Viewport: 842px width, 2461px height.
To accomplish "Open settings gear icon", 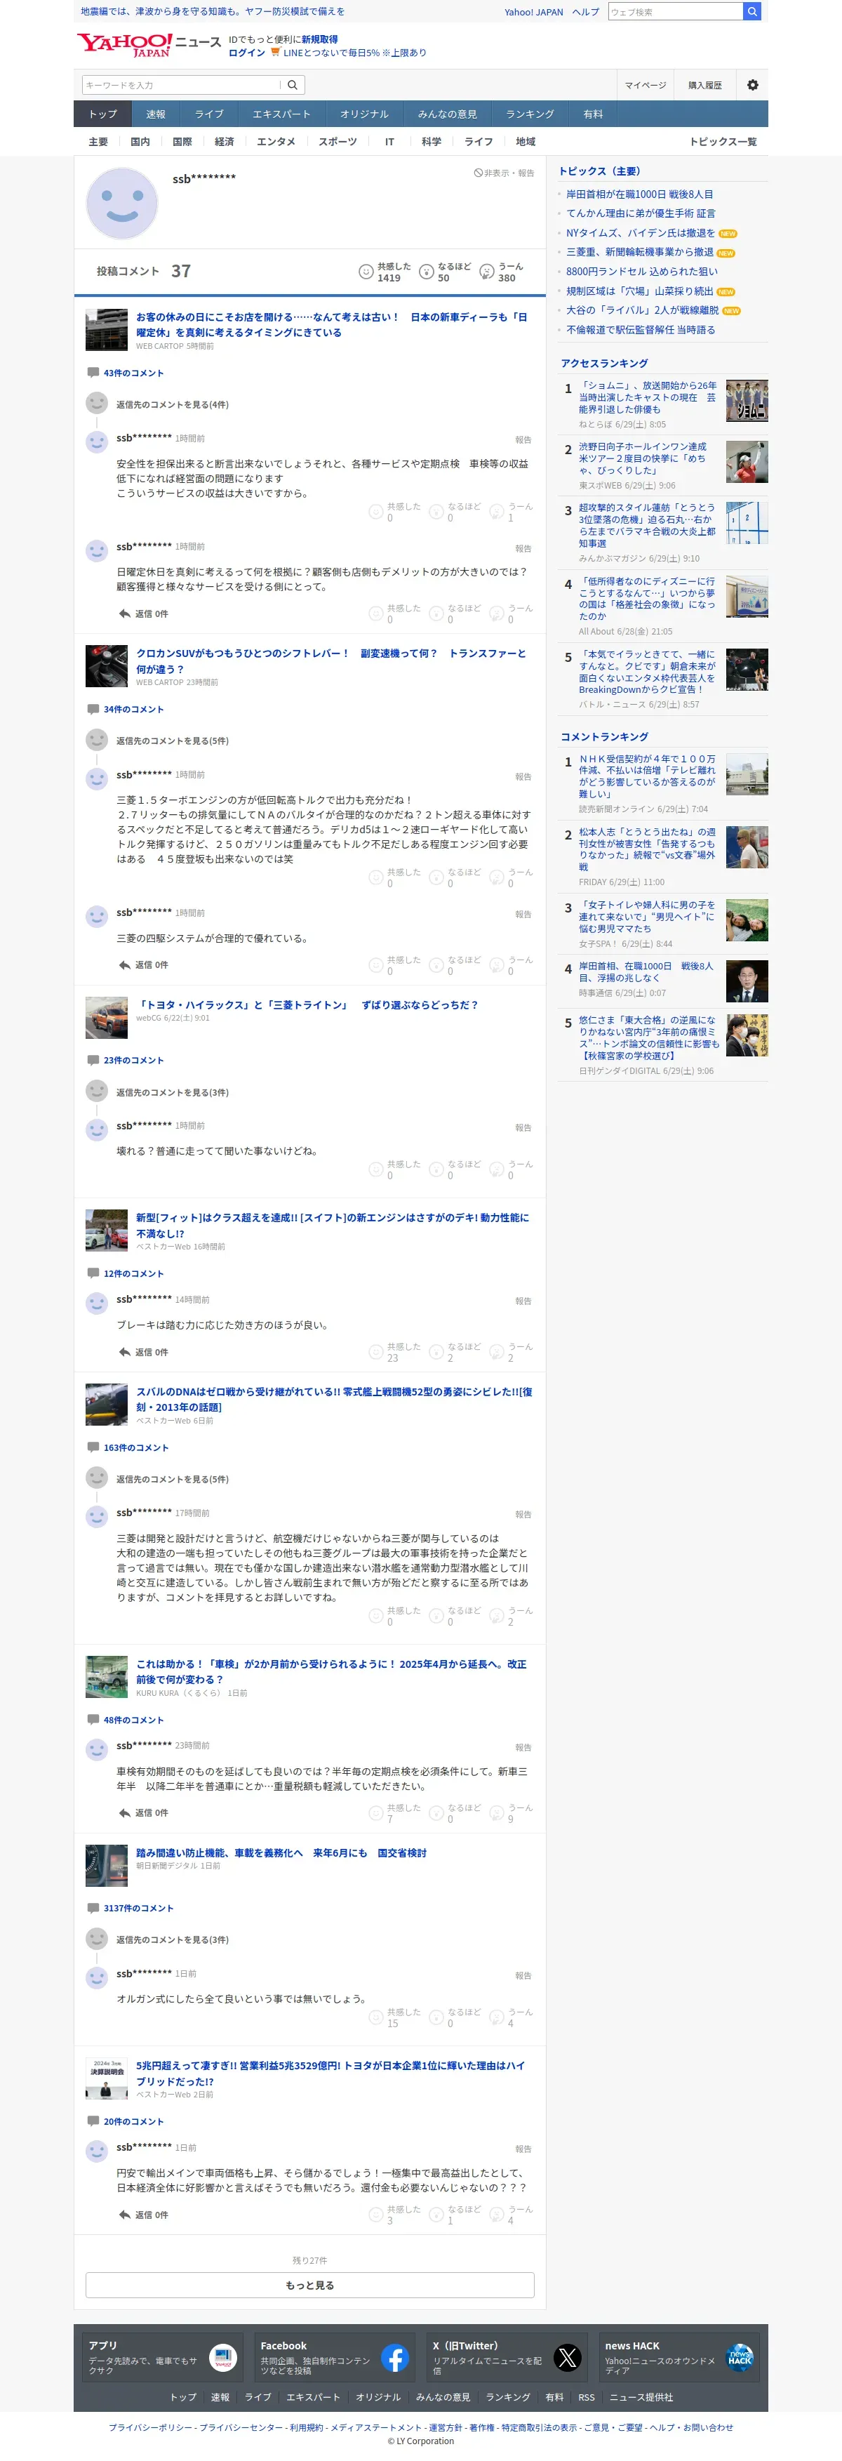I will click(x=752, y=85).
